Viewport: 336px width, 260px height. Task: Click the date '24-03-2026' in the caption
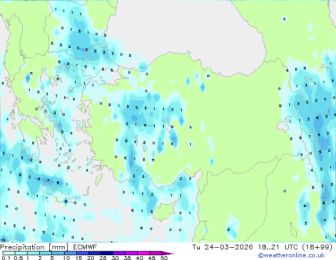pyautogui.click(x=228, y=247)
